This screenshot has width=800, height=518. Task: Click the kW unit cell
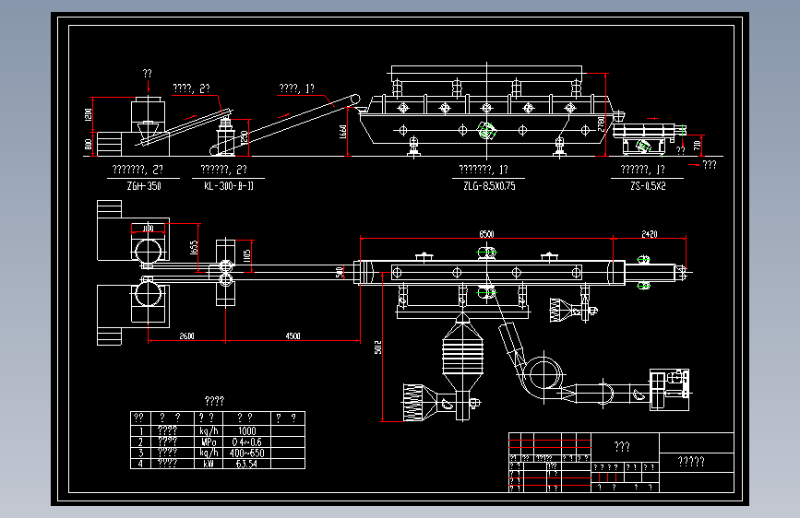click(x=209, y=464)
